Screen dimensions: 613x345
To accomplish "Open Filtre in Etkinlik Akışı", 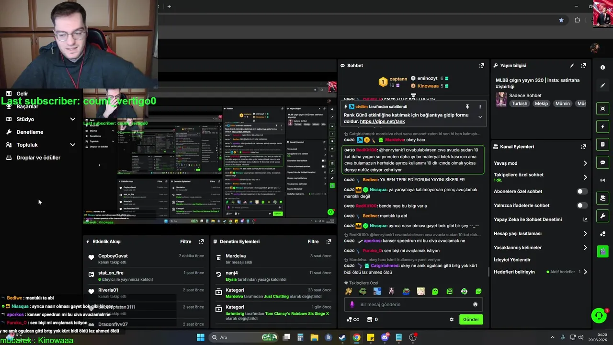I will point(185,241).
